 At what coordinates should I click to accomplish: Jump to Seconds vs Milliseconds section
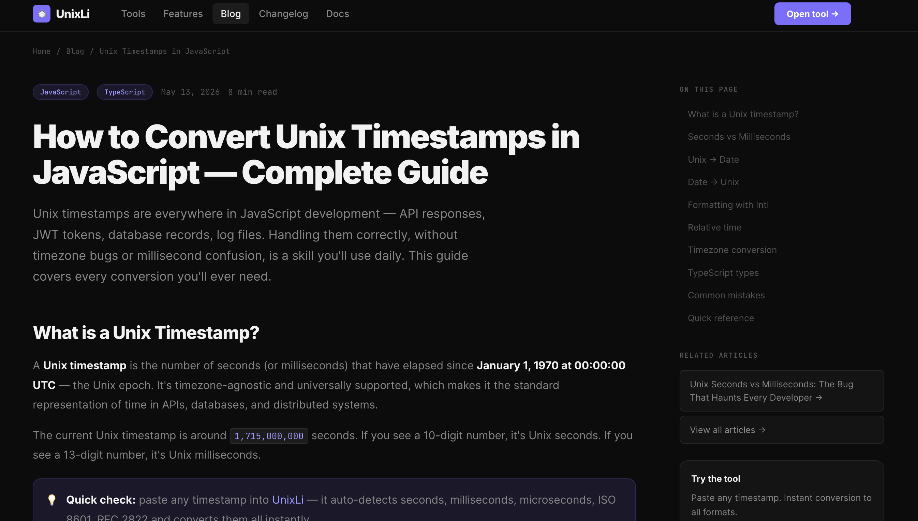coord(739,137)
